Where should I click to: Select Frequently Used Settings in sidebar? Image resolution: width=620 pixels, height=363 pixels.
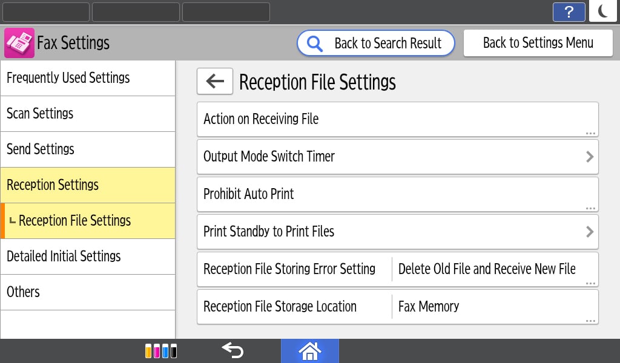(88, 78)
